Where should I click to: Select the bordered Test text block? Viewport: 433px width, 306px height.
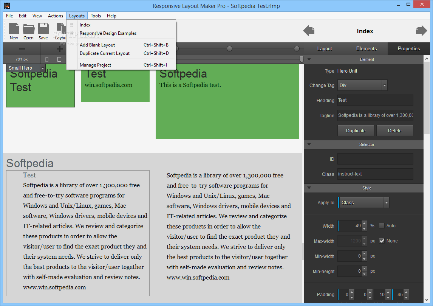coord(78,233)
